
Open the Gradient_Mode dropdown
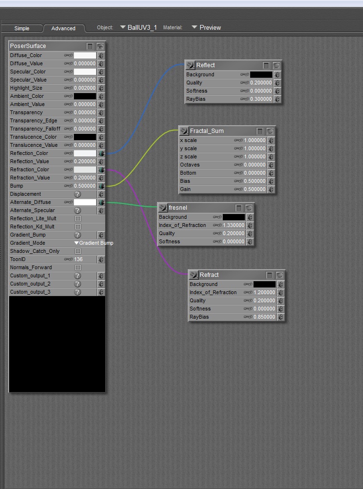[x=94, y=243]
